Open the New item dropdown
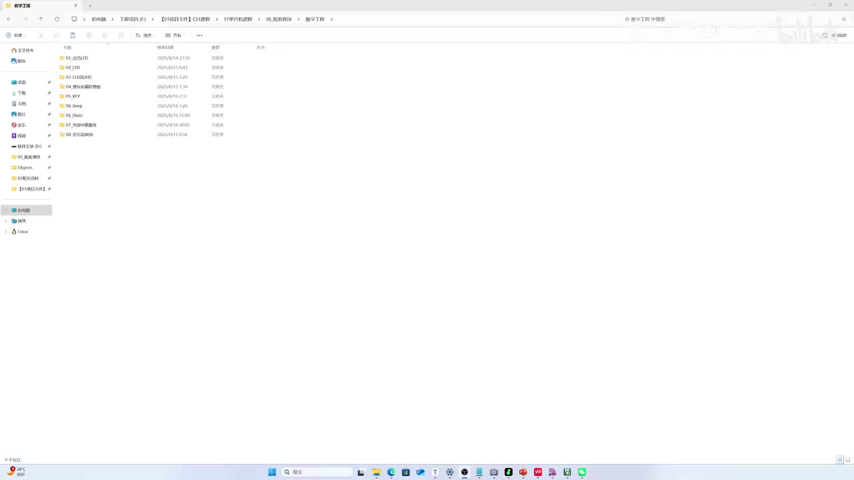 (16, 35)
